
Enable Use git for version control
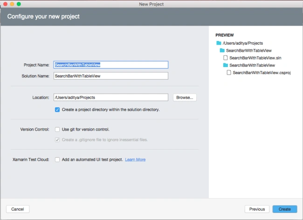[x=57, y=130]
